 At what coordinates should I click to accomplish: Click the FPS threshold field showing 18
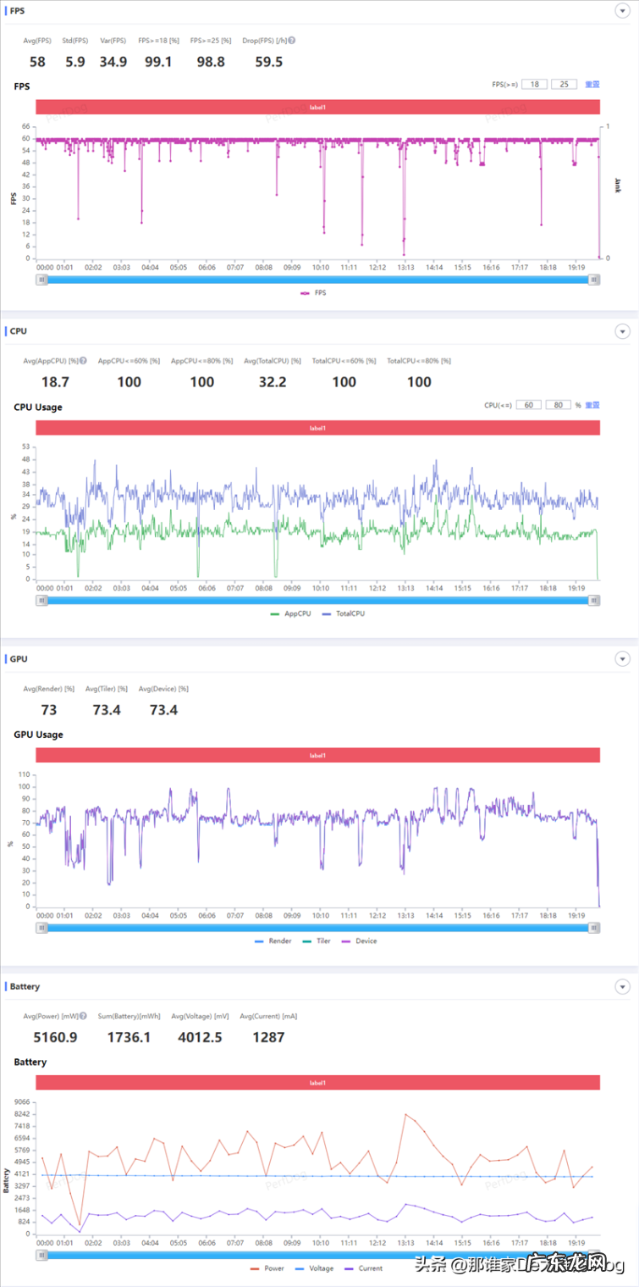coord(534,84)
